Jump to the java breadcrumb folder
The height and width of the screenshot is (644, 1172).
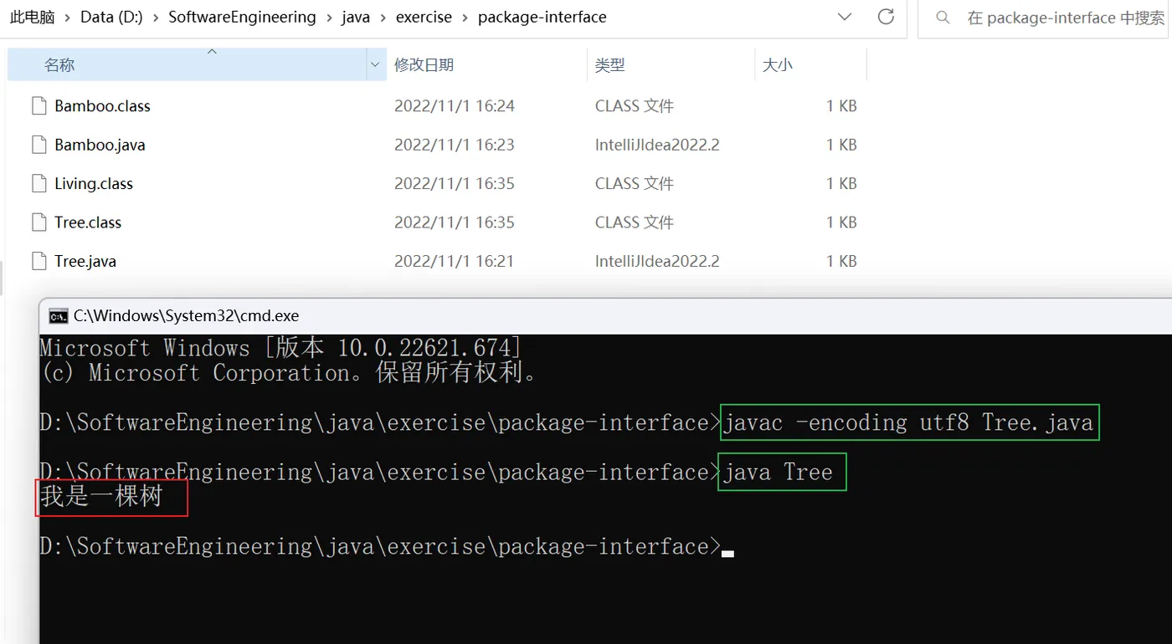[x=356, y=17]
